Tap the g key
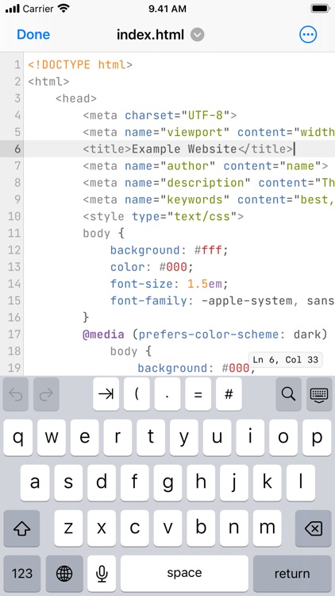The height and width of the screenshot is (596, 335). 167,482
